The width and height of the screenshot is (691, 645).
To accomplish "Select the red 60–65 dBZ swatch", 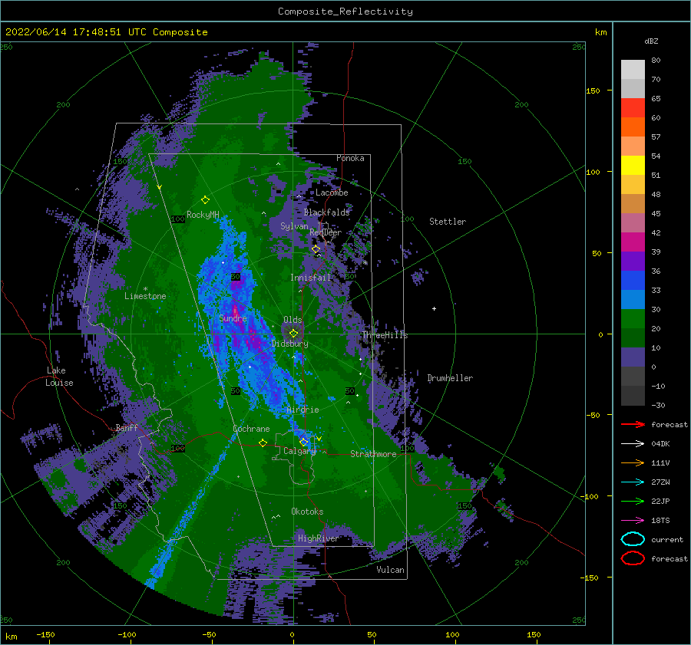I will tap(633, 108).
